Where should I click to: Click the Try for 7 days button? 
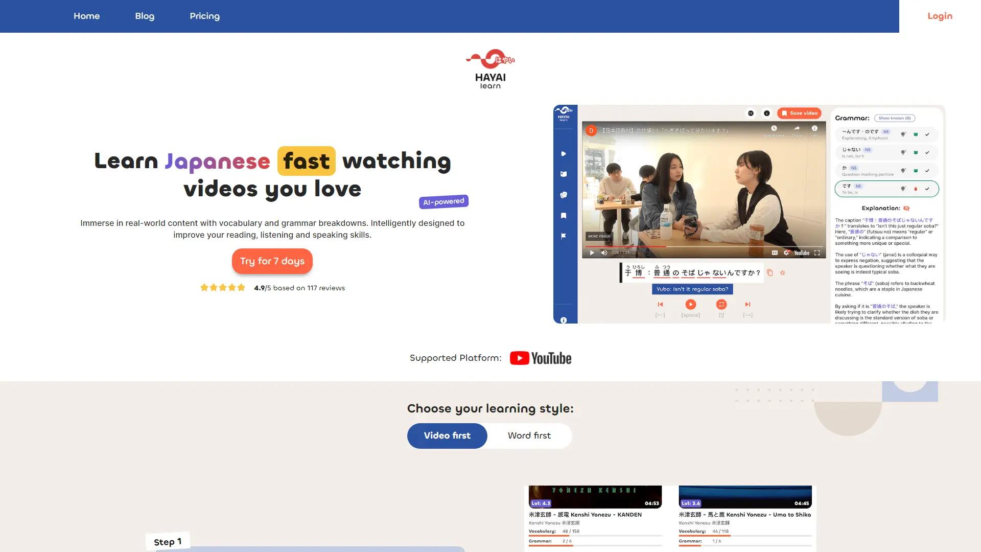click(272, 261)
